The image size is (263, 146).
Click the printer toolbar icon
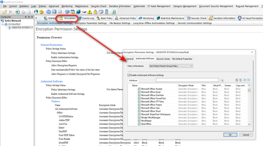[x=23, y=12]
